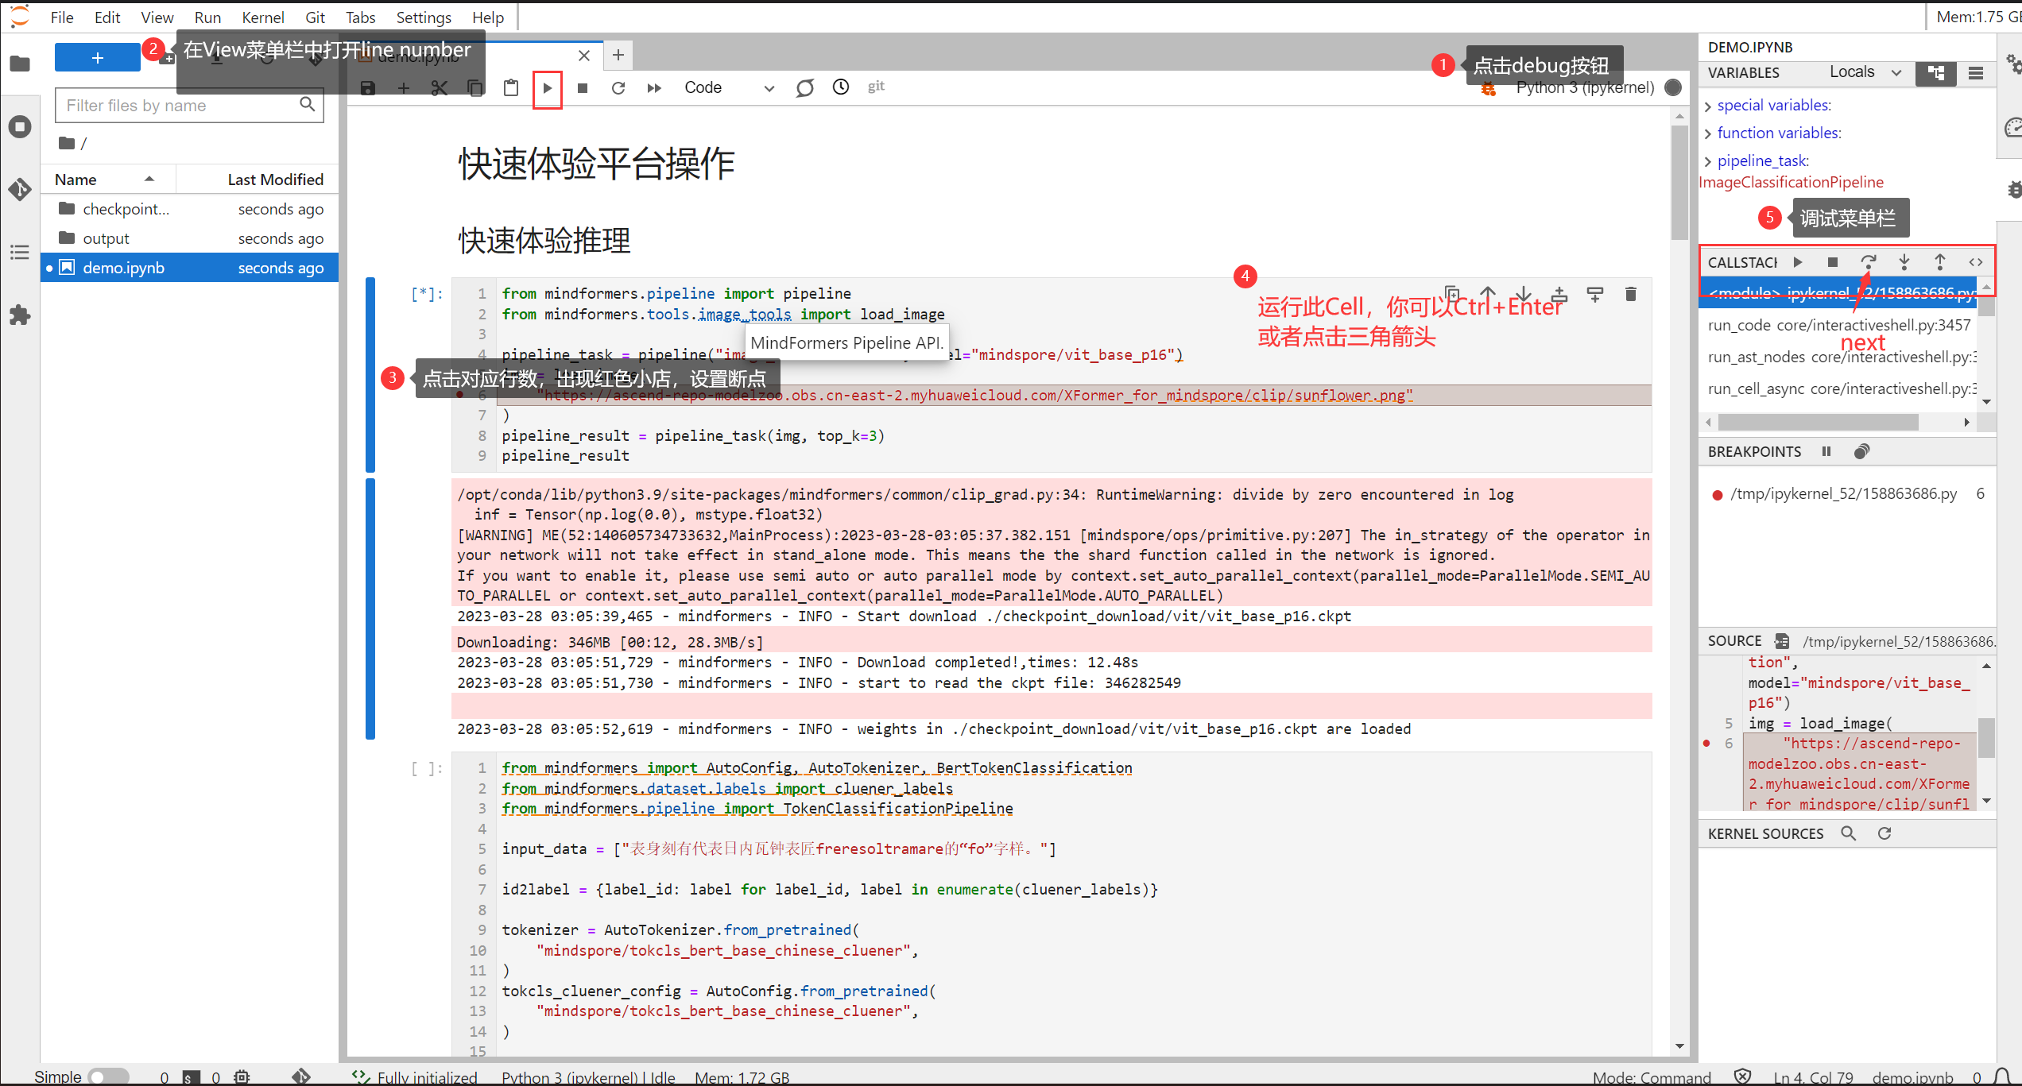Open the Git sidebar panel icon
This screenshot has height=1086, width=2022.
click(20, 189)
